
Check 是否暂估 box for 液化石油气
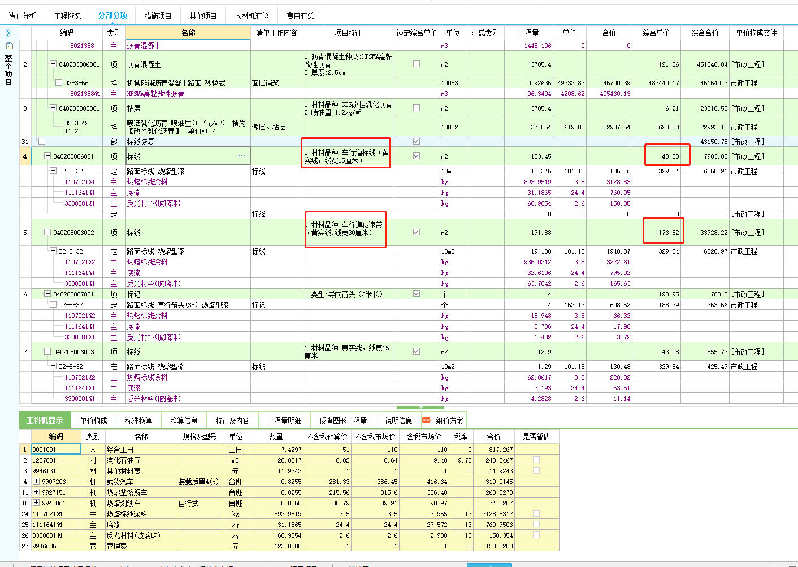point(536,460)
